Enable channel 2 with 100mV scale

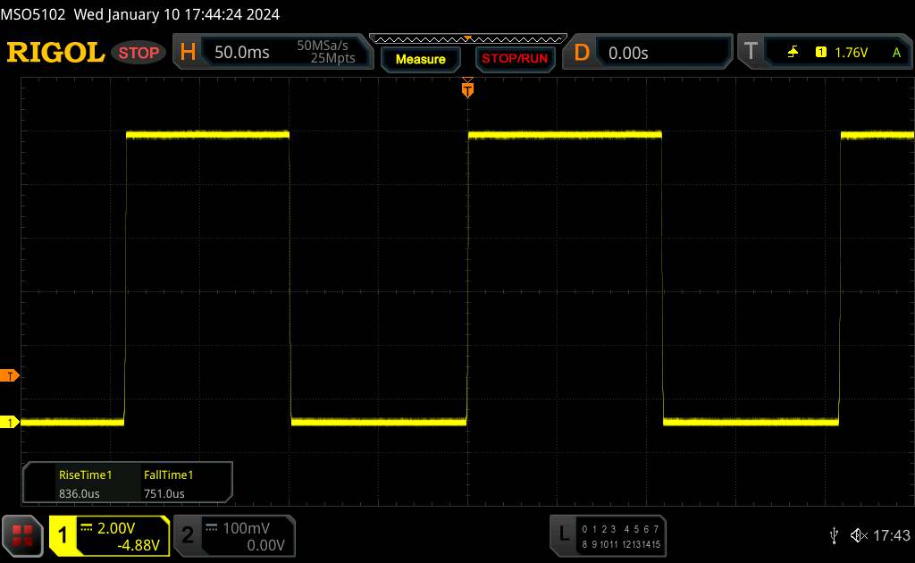pyautogui.click(x=232, y=535)
